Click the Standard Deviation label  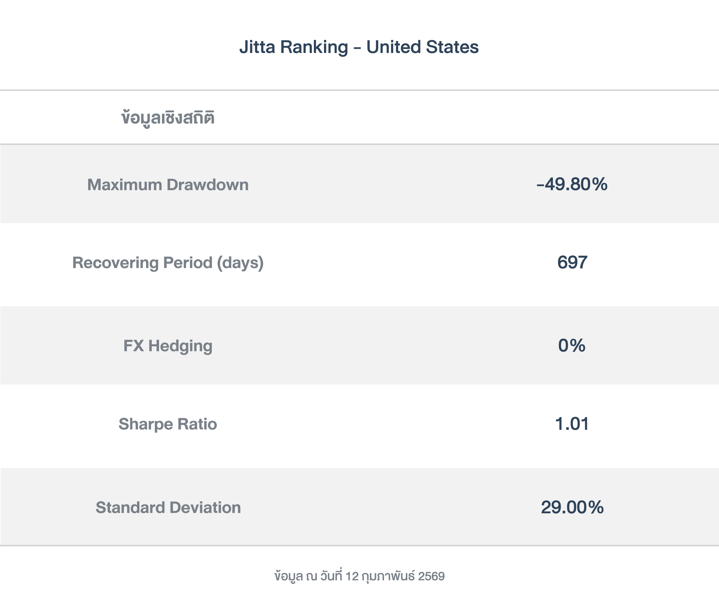coord(168,507)
